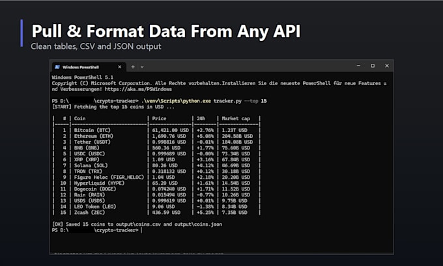The height and width of the screenshot is (266, 443).
Task: Click the Hyperliquid price 65.20 USD
Action: tap(165, 183)
